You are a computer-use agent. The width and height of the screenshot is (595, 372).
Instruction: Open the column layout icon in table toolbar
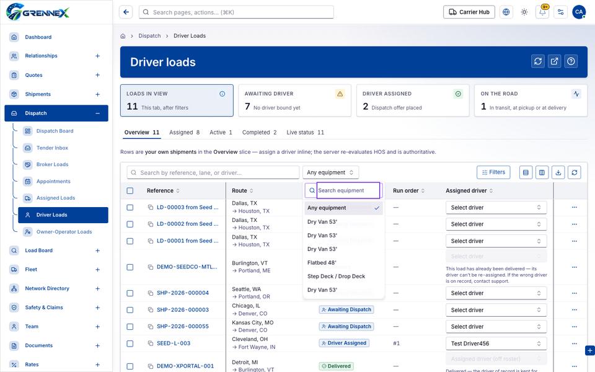(542, 173)
